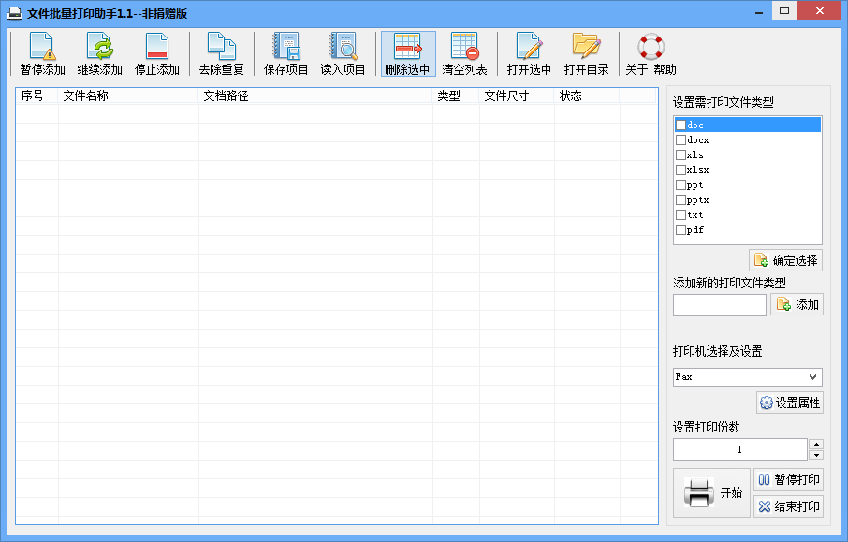Check the doc file type
This screenshot has width=848, height=542.
click(680, 125)
